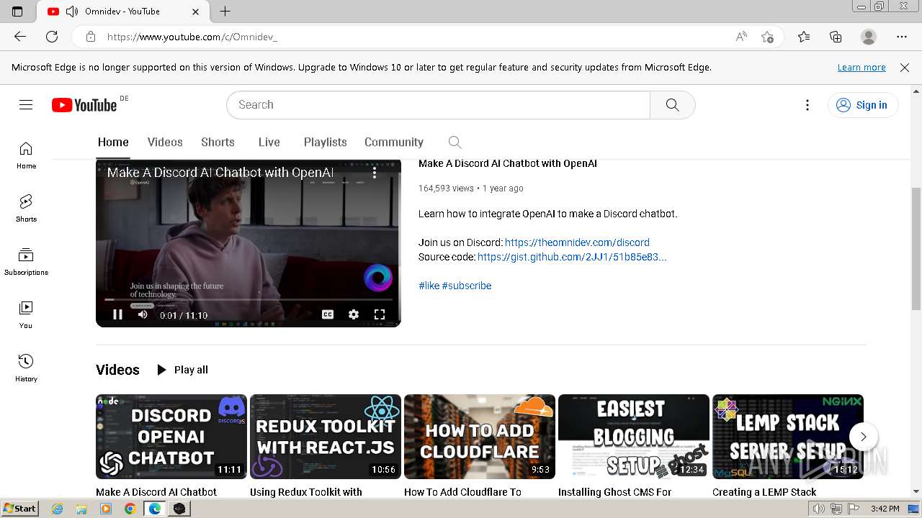922x518 pixels.
Task: Open the gist.github.com source code link
Action: (572, 257)
